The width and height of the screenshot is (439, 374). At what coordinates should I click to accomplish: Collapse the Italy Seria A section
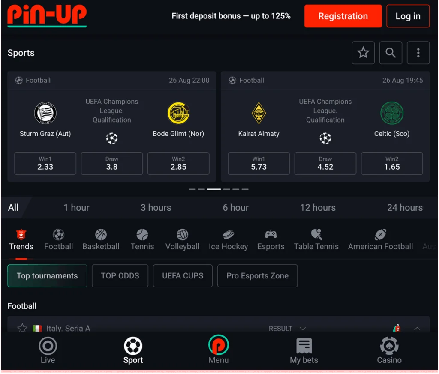[x=417, y=329]
